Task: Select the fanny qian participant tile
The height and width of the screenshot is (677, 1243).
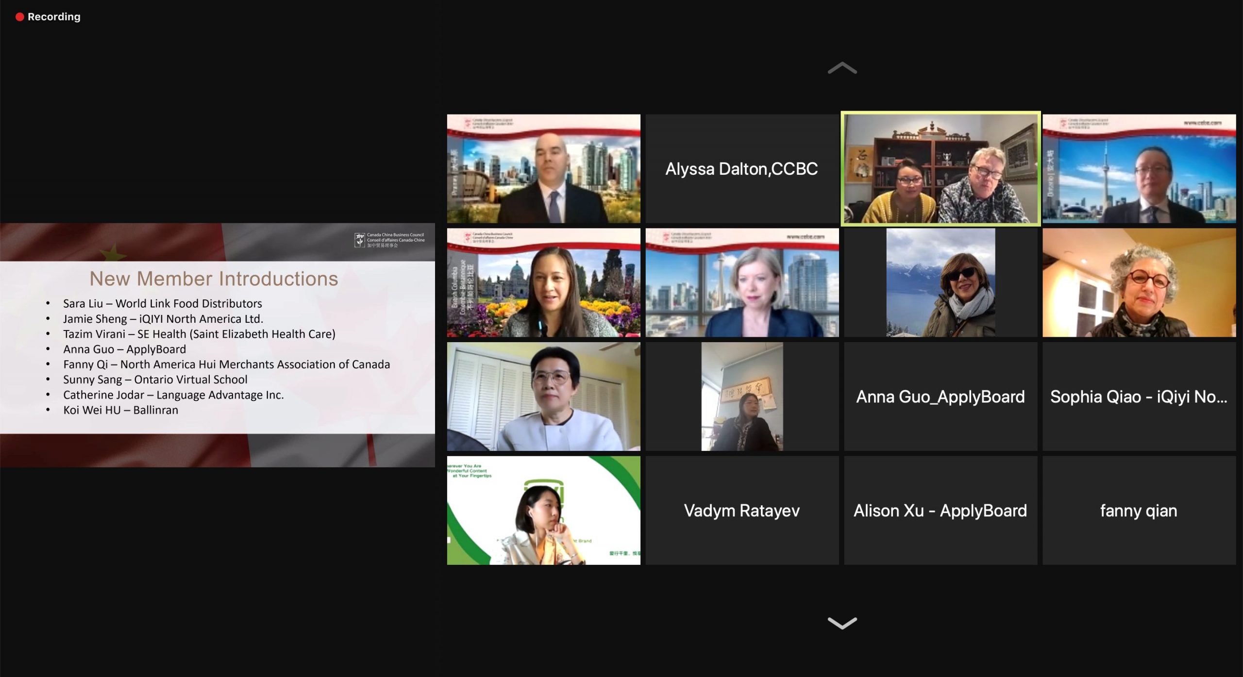Action: [1139, 511]
